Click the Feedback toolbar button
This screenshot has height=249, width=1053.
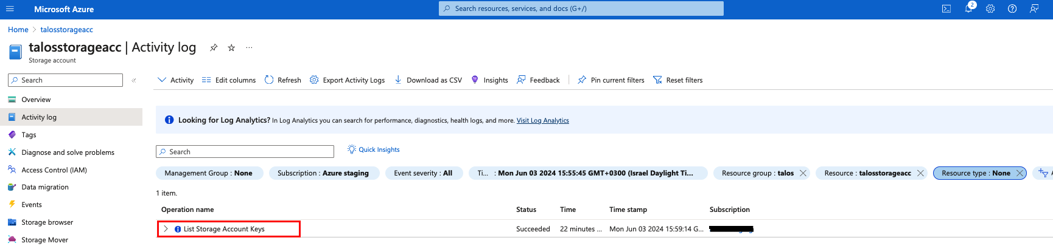point(538,80)
